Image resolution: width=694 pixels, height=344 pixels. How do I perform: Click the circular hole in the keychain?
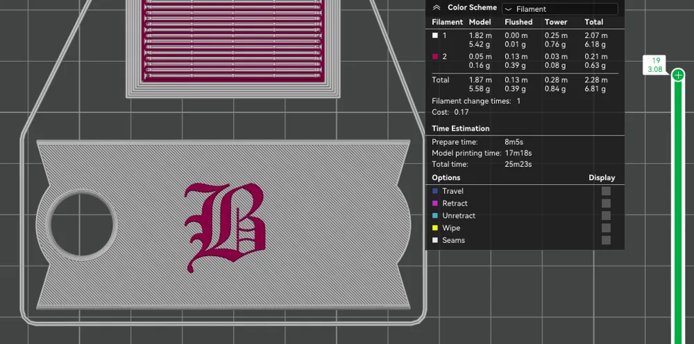pyautogui.click(x=82, y=225)
